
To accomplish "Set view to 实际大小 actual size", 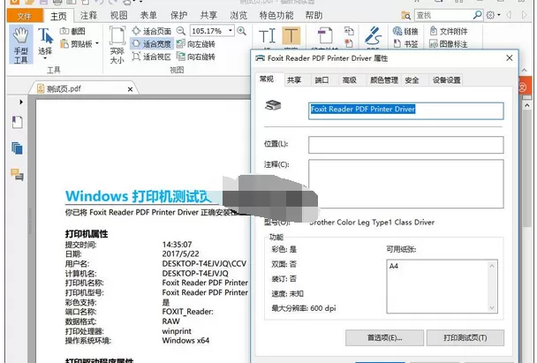I will coord(117,45).
